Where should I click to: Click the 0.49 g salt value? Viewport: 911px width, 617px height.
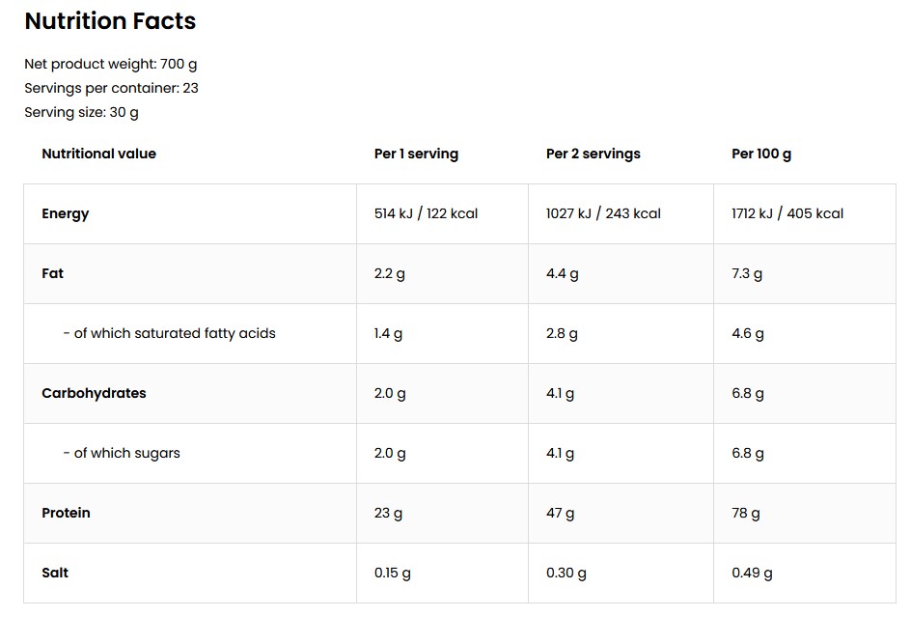point(752,574)
